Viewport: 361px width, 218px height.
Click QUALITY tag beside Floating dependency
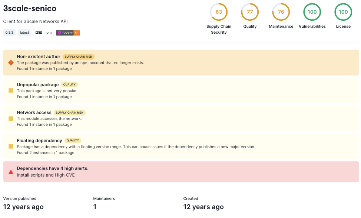pos(73,141)
